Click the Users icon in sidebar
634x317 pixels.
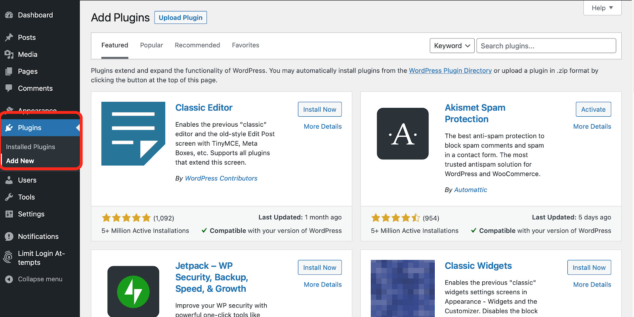point(9,180)
